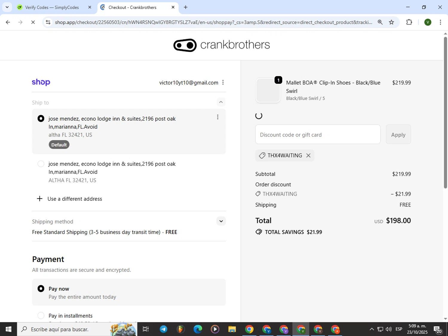
Task: Switch to Checkout Crankbrothers tab
Action: pyautogui.click(x=132, y=7)
